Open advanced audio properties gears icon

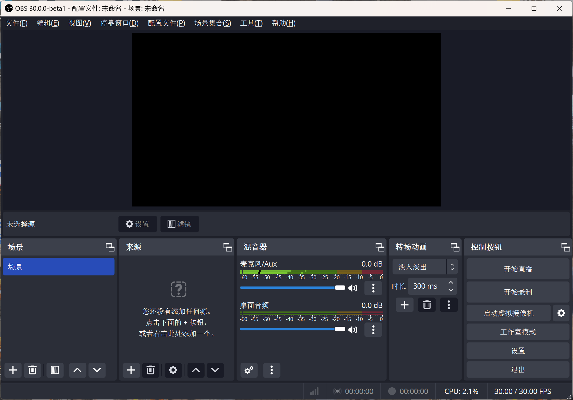tap(249, 370)
